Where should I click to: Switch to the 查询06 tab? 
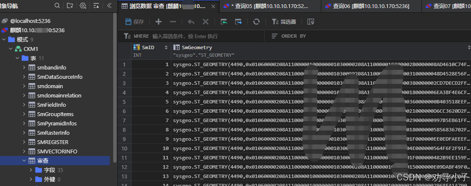(371, 6)
